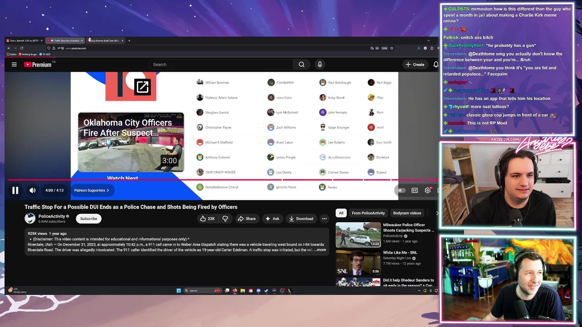
Task: Select From PoliceActivity chip
Action: 368,213
